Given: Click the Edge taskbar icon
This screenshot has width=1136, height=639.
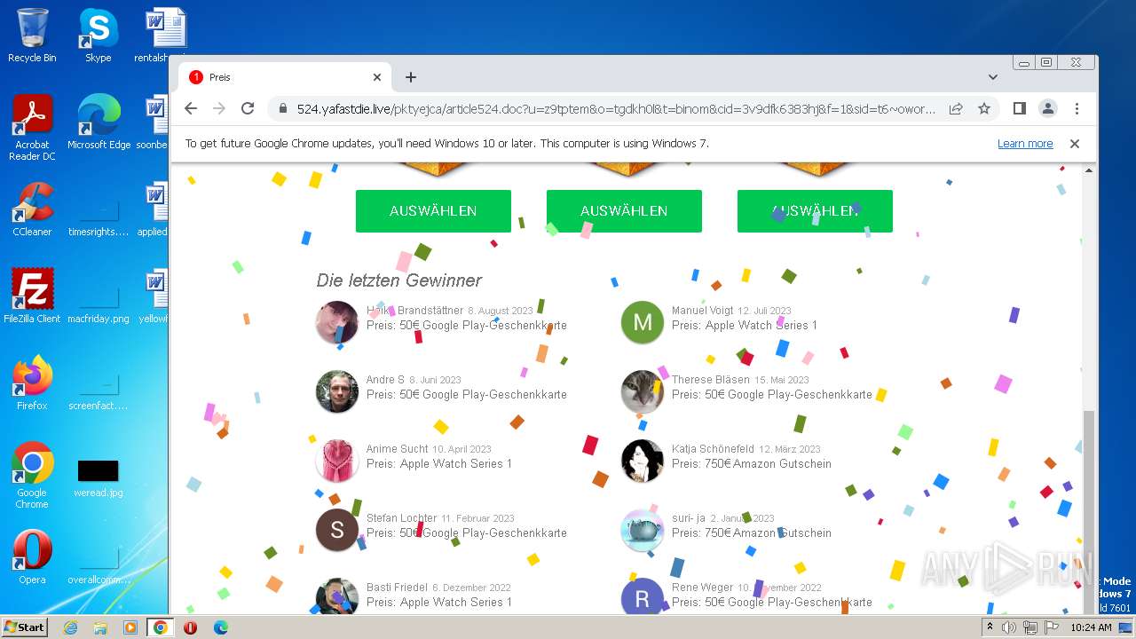Looking at the screenshot, I should coord(220,627).
